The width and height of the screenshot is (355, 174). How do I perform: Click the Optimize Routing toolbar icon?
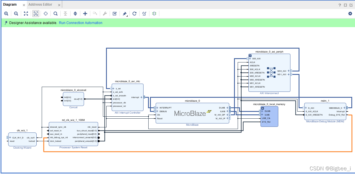pos(144,14)
